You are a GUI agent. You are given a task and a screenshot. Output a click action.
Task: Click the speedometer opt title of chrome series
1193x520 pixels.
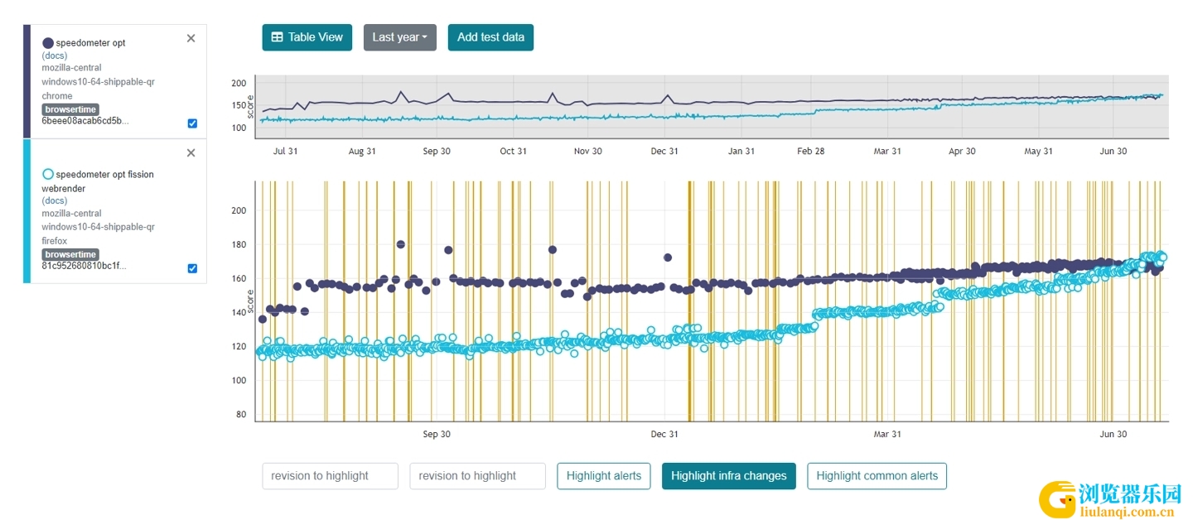[x=91, y=43]
